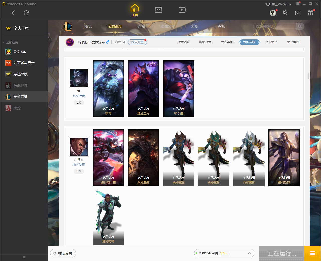Open the store bag icon
This screenshot has width=321, height=261.
(158, 10)
